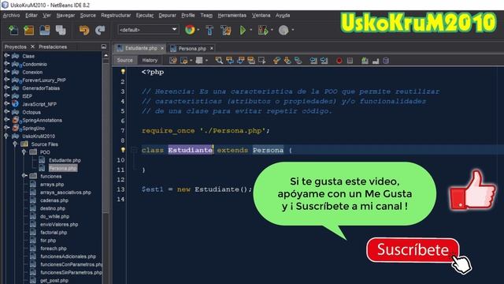The height and width of the screenshot is (284, 504).
Task: Minimize the Proyectos panel window
Action: click(103, 47)
